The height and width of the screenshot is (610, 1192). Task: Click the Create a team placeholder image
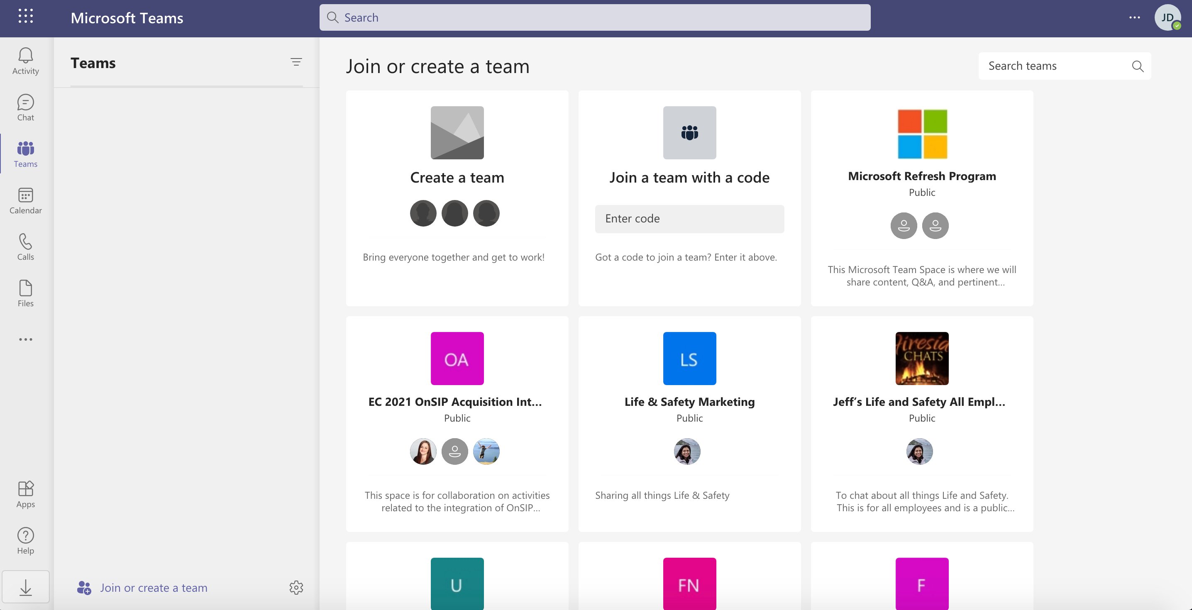coord(457,133)
